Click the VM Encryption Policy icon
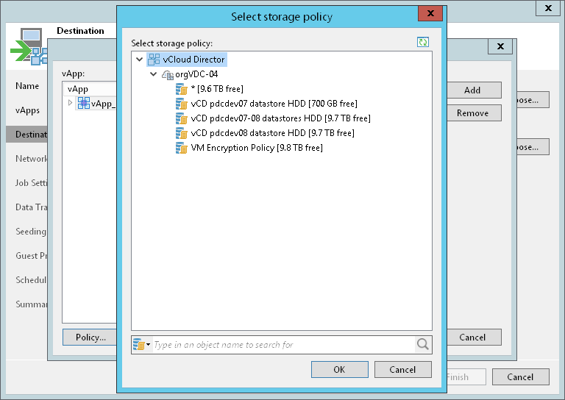This screenshot has height=400, width=565. [182, 148]
